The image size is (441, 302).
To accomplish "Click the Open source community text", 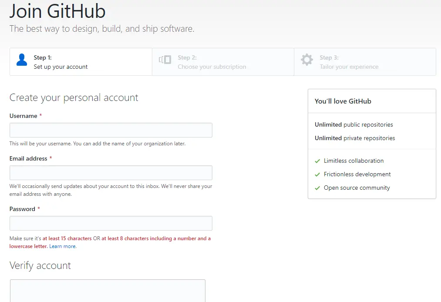I will tap(357, 188).
